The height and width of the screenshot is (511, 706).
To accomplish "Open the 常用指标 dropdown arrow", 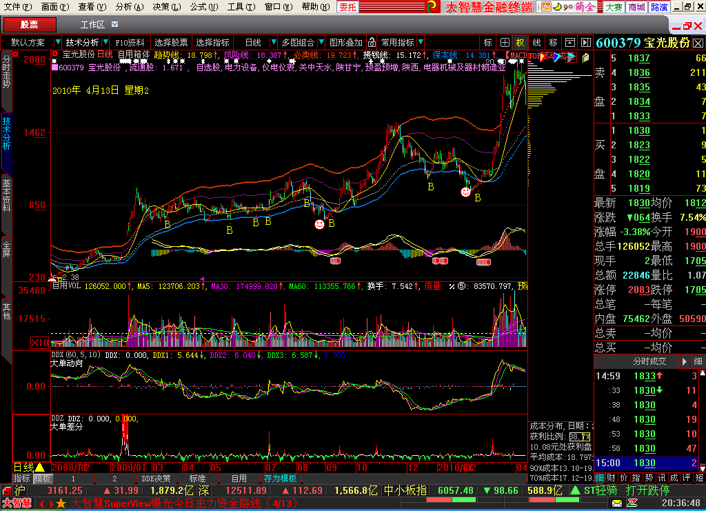I will pyautogui.click(x=421, y=42).
